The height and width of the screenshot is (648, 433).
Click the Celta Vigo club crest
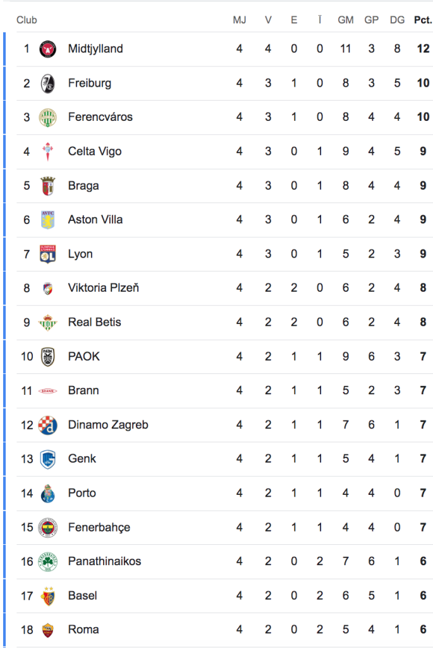48,152
